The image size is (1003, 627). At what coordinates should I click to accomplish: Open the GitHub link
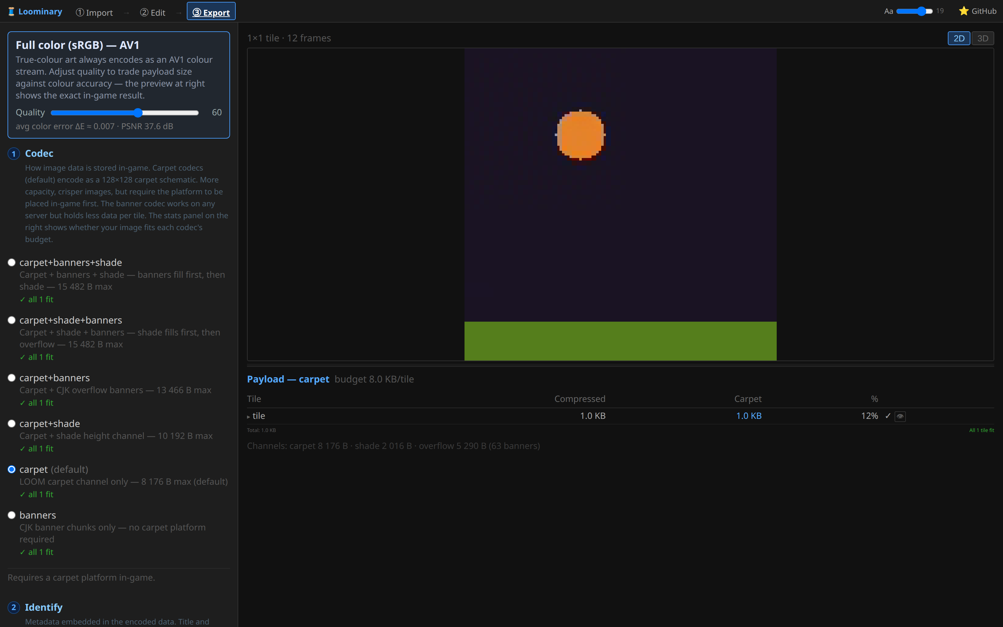977,11
